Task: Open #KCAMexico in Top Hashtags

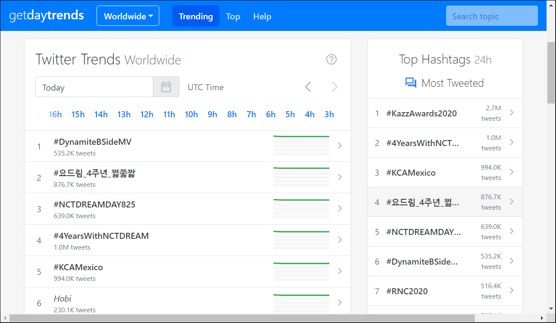Action: [x=411, y=173]
